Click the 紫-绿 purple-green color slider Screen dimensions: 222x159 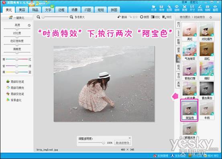(17, 66)
